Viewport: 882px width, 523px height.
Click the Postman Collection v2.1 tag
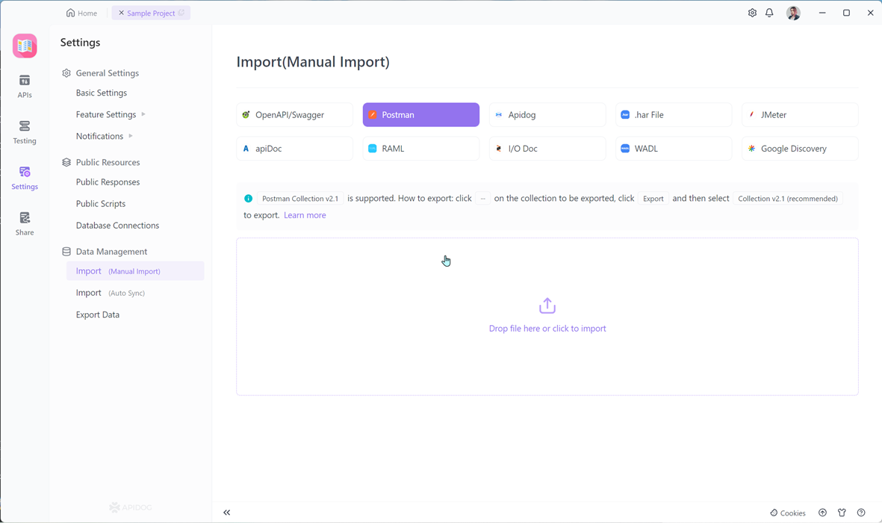[300, 198]
